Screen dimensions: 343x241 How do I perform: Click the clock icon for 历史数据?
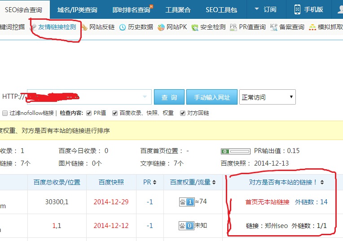(123, 27)
